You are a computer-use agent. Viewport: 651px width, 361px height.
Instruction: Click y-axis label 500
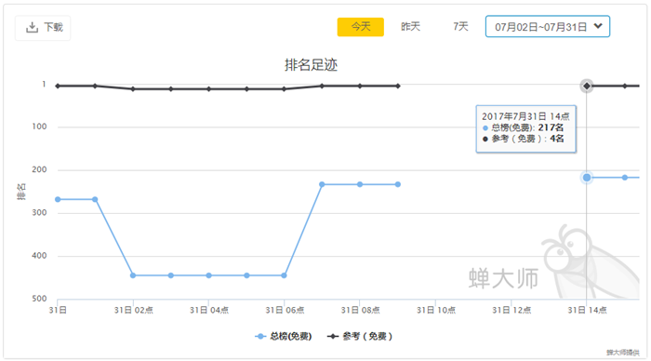coord(39,299)
